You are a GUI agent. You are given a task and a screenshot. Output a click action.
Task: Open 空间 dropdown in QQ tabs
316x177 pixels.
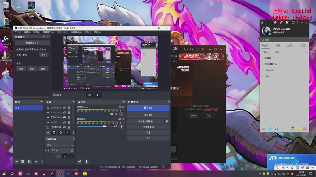[x=290, y=46]
